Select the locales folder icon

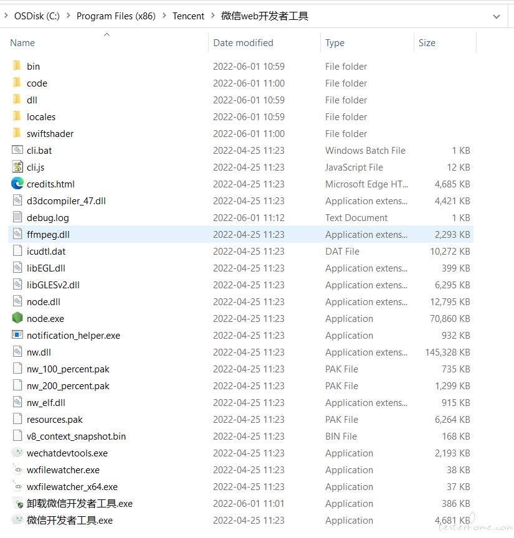(x=17, y=116)
